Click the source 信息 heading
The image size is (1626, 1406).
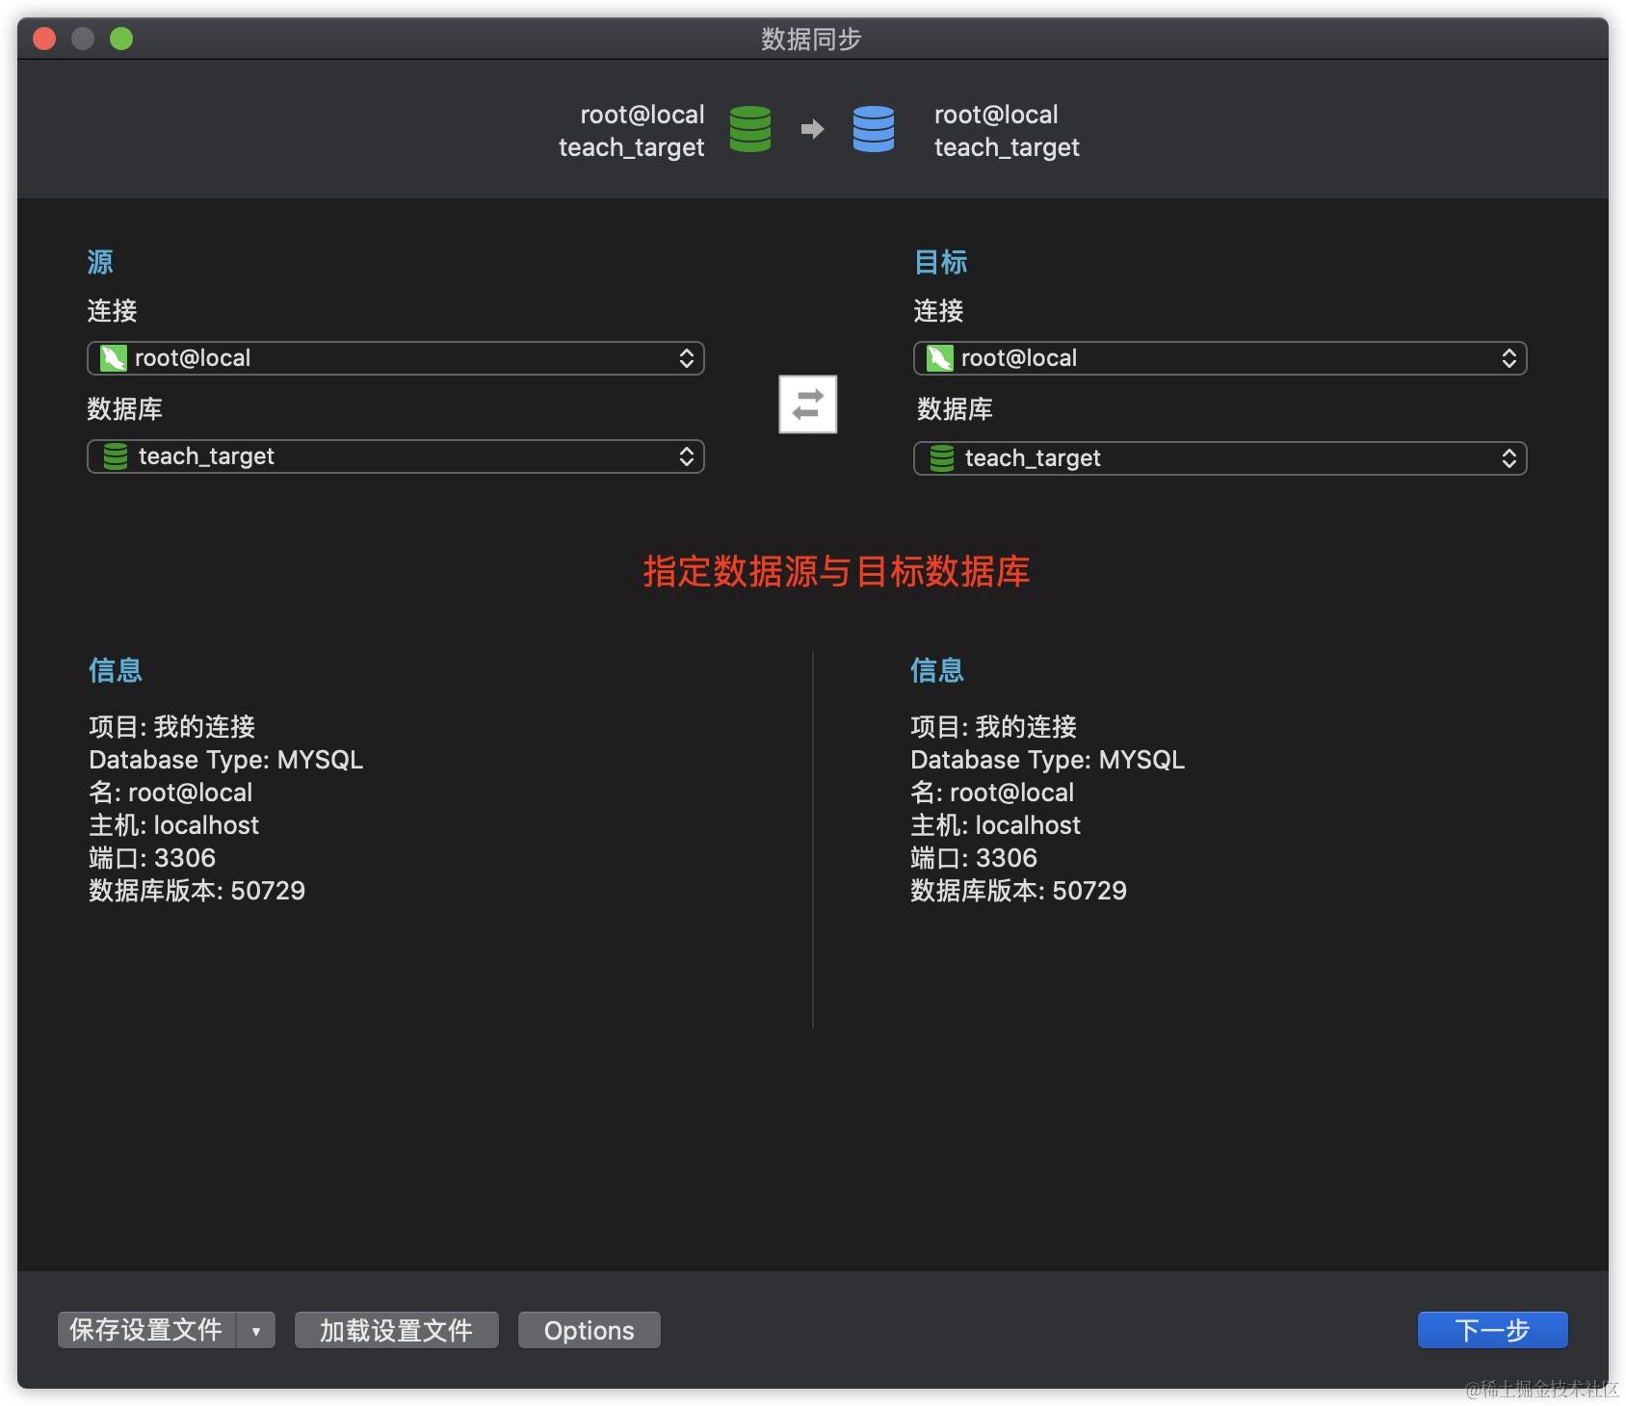[116, 670]
